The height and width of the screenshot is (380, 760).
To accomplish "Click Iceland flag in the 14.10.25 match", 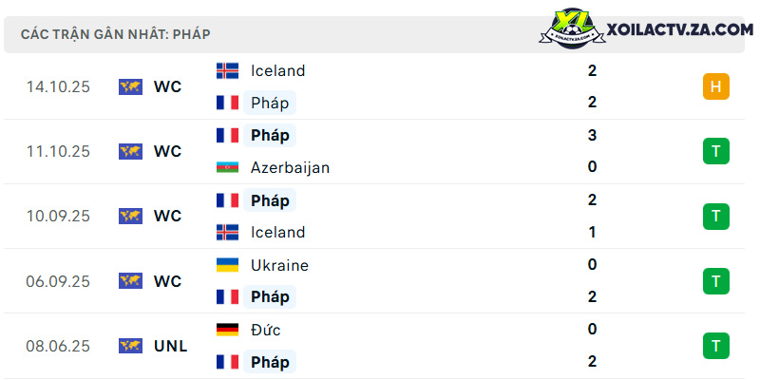I will (227, 70).
